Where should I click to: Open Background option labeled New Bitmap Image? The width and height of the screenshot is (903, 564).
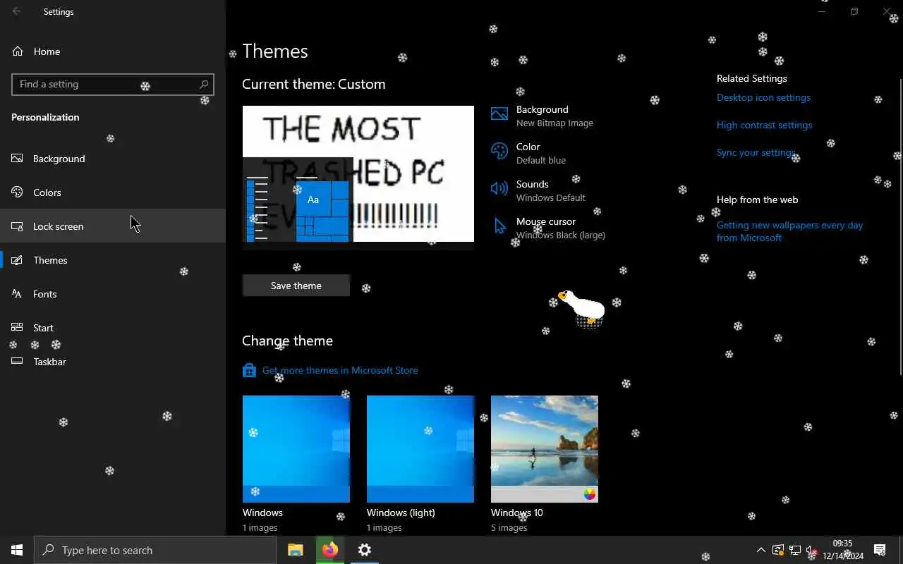click(543, 116)
